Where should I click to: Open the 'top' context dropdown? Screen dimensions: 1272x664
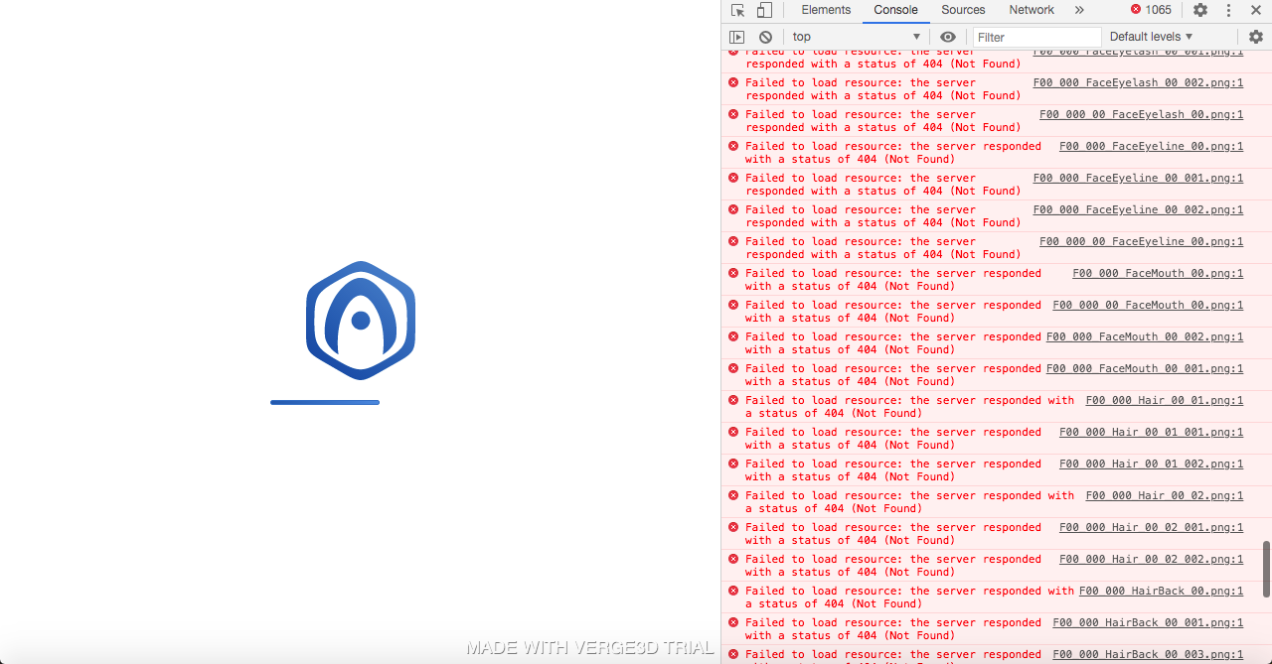[857, 37]
